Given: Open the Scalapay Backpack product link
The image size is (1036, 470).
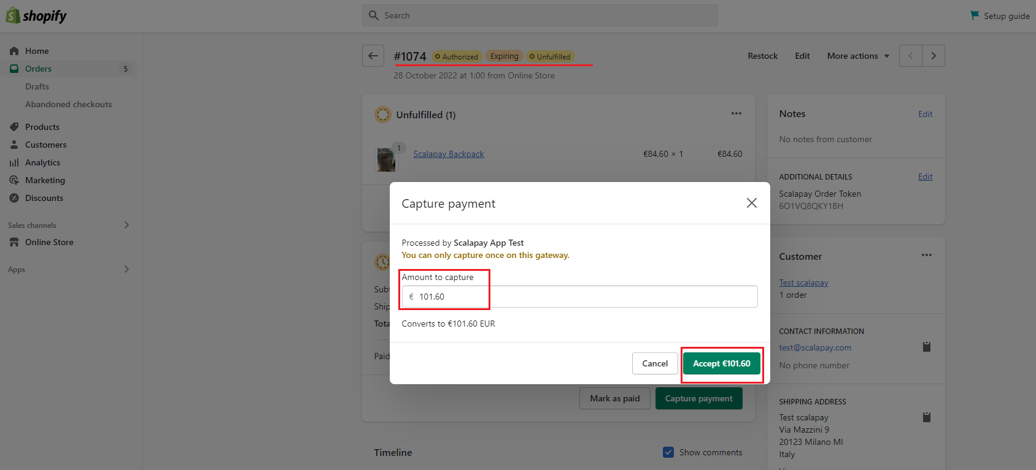Looking at the screenshot, I should (449, 154).
